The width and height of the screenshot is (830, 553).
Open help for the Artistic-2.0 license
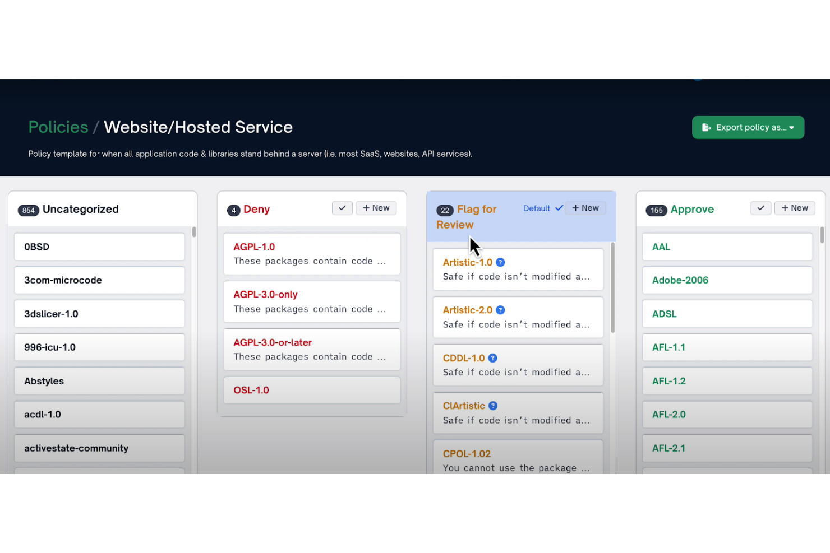[x=500, y=309]
